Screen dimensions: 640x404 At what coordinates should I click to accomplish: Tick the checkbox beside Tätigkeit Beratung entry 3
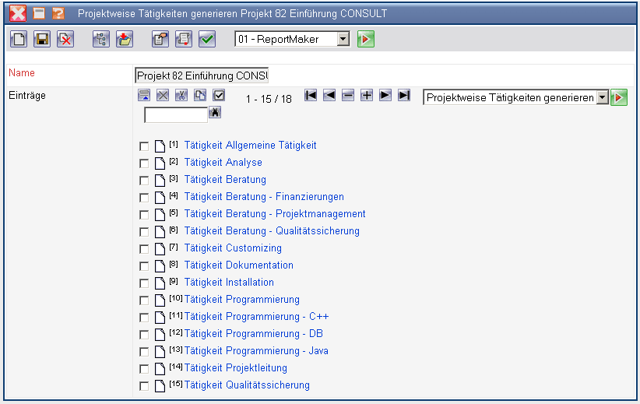tap(144, 181)
